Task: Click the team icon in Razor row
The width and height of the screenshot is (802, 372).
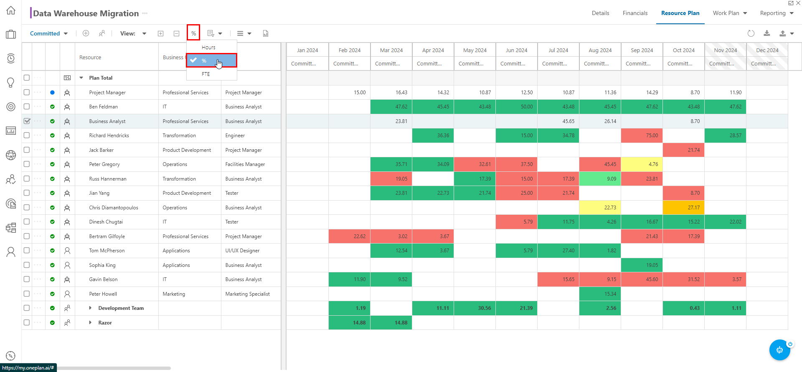Action: click(67, 323)
